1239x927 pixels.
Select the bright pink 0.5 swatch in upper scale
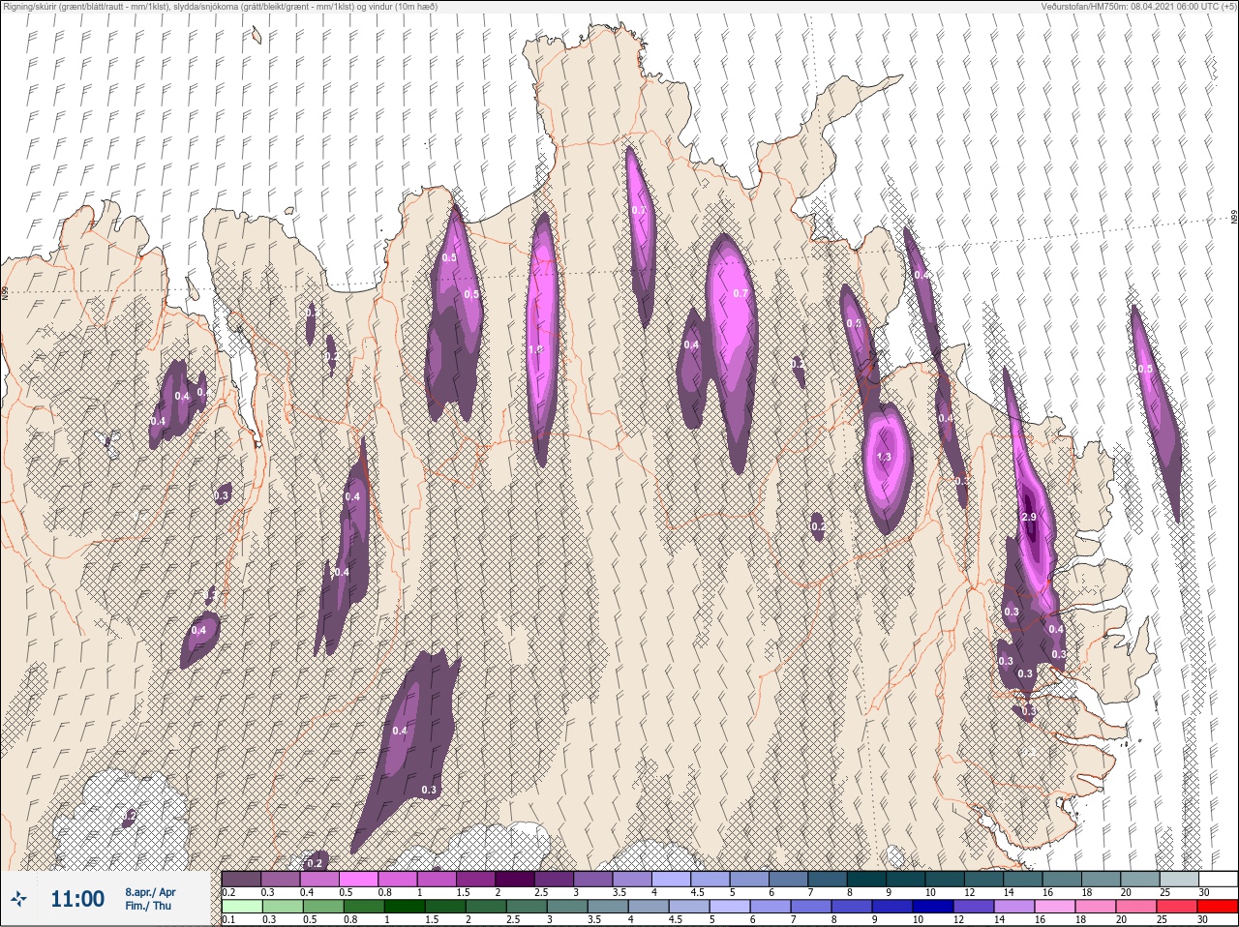(x=358, y=879)
